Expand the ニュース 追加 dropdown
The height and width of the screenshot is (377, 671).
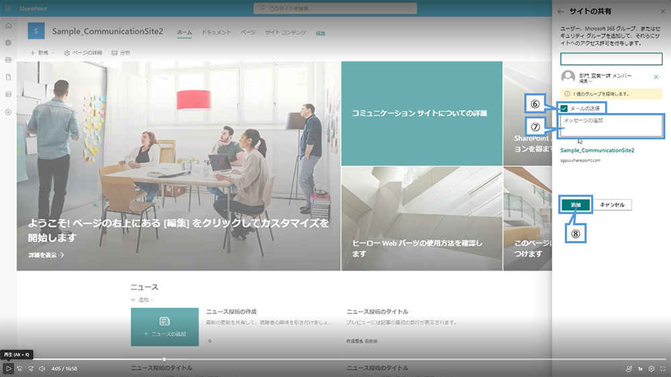click(x=142, y=300)
